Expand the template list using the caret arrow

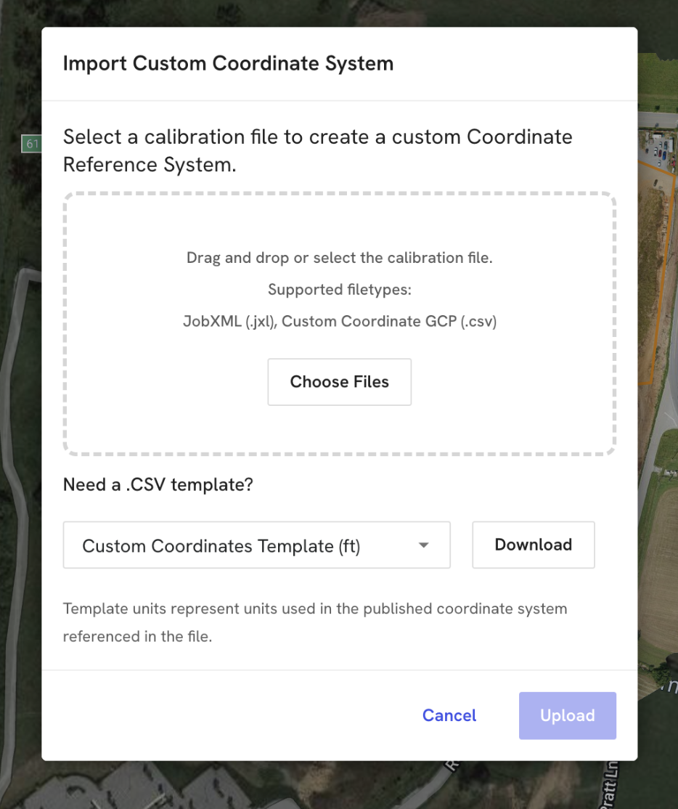pos(424,545)
